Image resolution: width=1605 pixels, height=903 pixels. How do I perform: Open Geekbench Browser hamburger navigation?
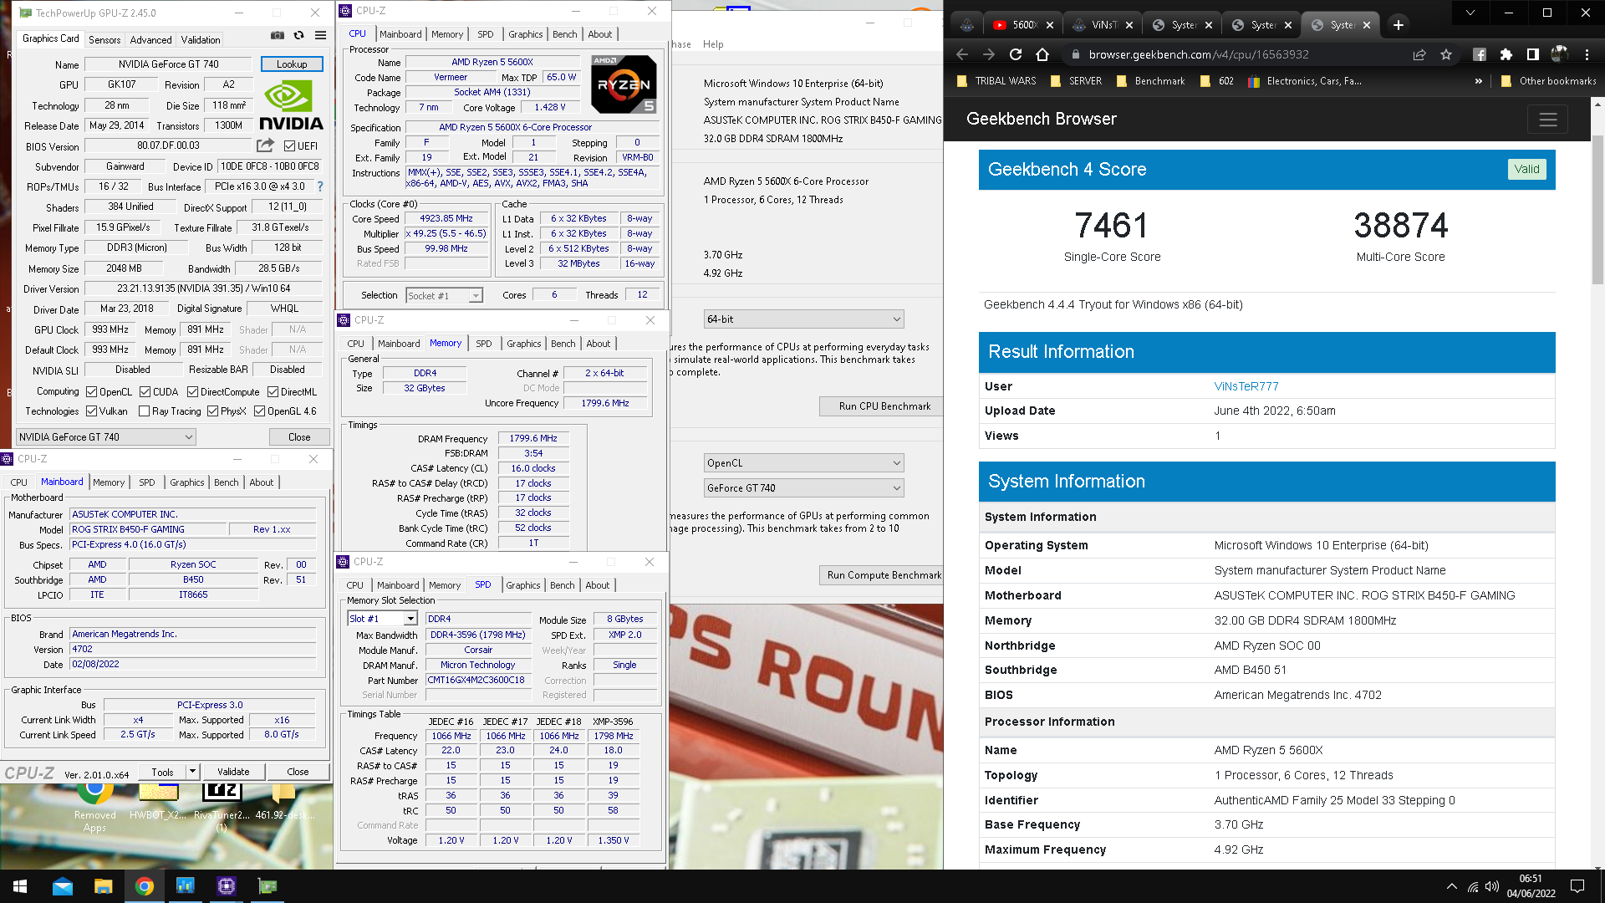pos(1547,120)
